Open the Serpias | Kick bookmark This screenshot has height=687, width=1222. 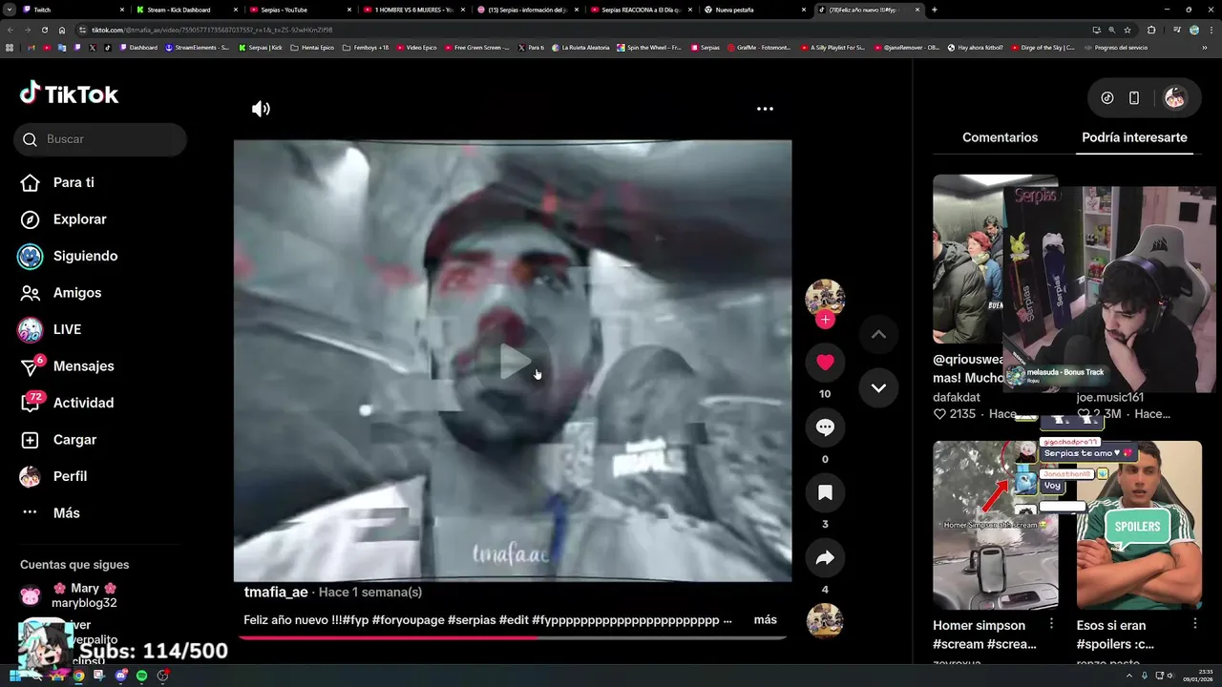(x=260, y=47)
